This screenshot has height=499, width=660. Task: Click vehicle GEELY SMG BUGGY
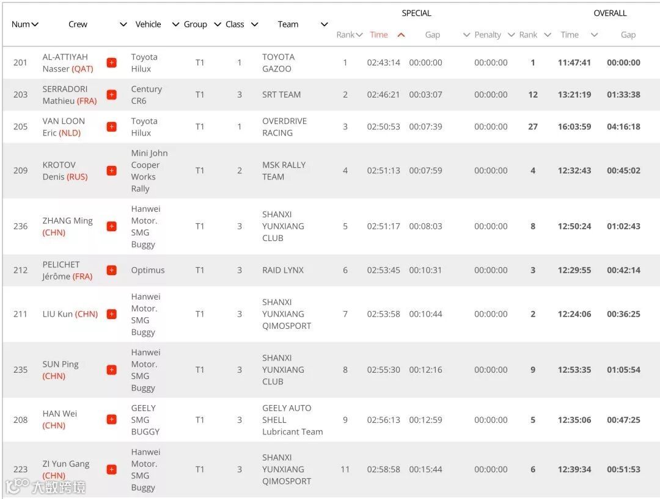coord(145,420)
